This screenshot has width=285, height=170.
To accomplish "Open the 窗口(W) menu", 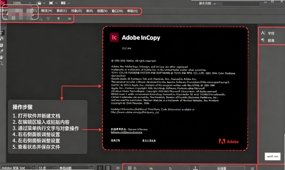I will (117, 11).
